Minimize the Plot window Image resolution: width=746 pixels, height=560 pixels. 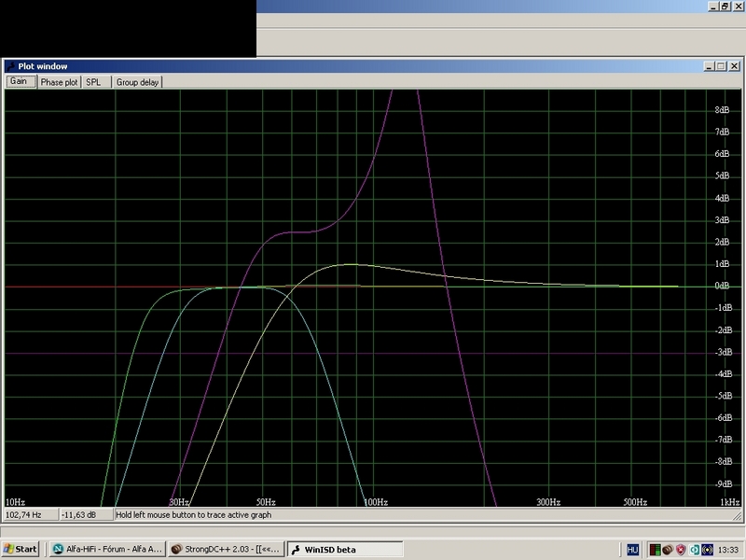(710, 66)
